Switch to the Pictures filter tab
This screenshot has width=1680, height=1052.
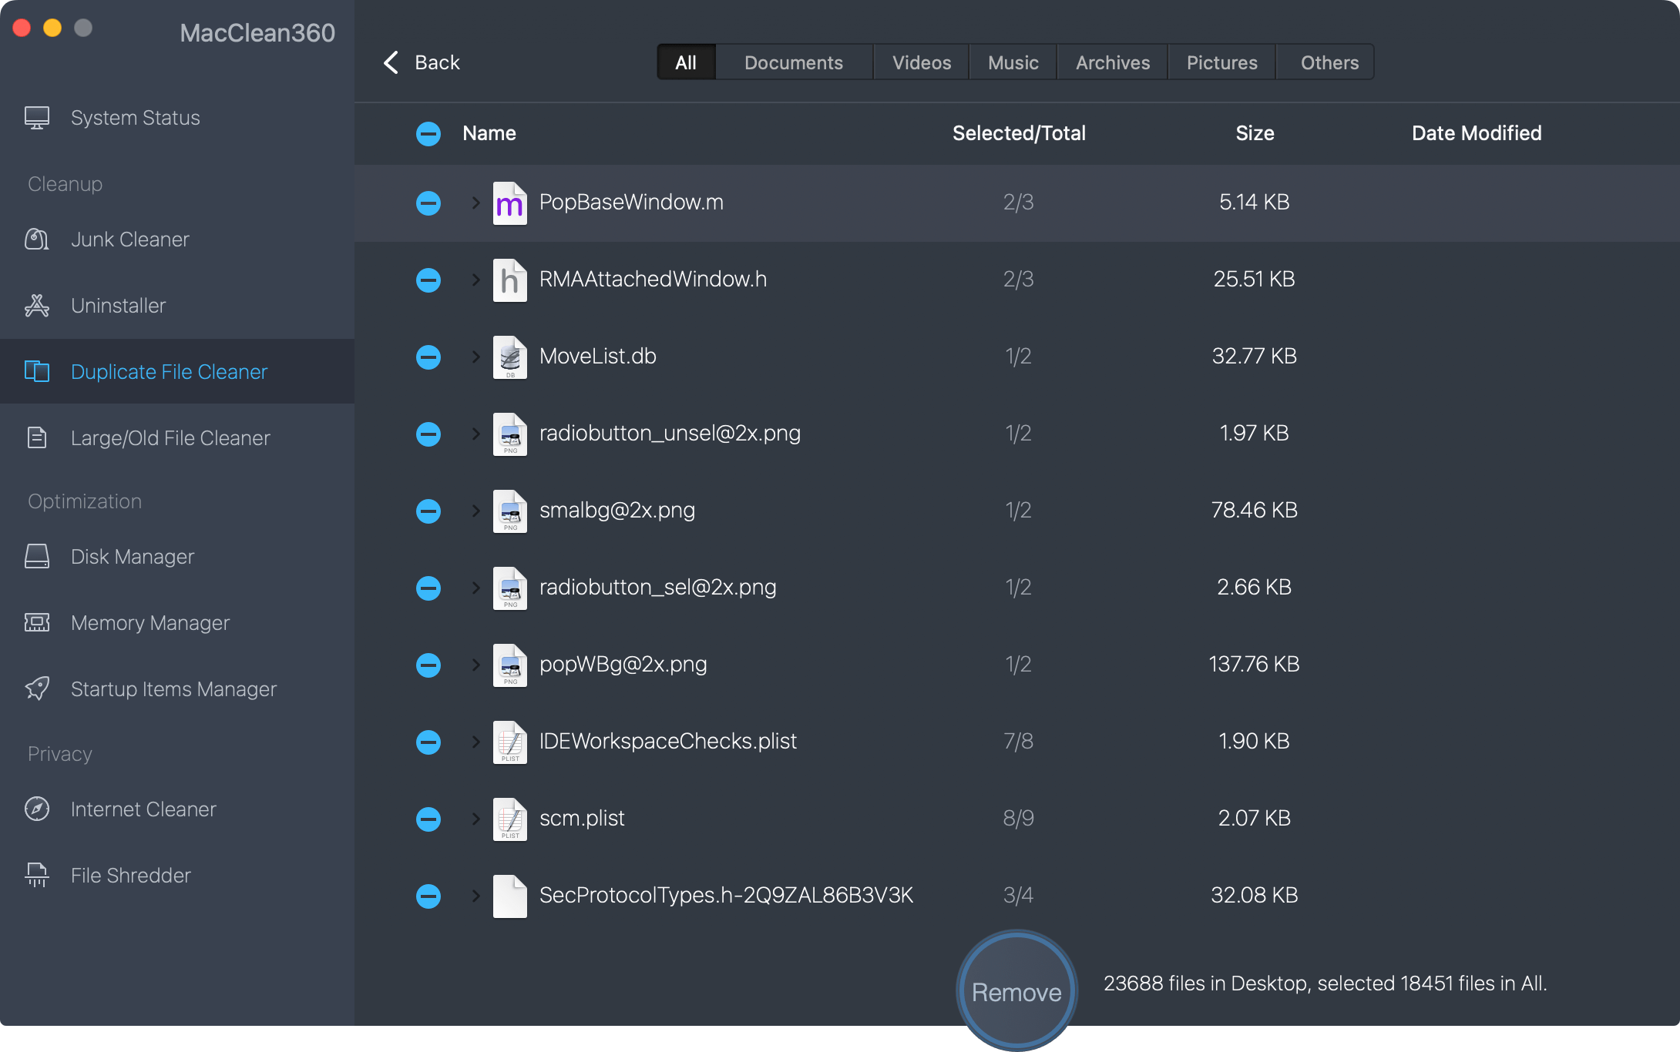(x=1221, y=62)
